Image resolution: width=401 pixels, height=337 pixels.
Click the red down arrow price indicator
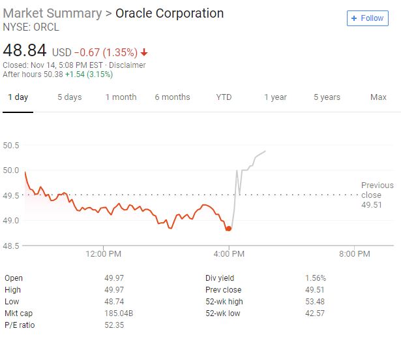144,52
